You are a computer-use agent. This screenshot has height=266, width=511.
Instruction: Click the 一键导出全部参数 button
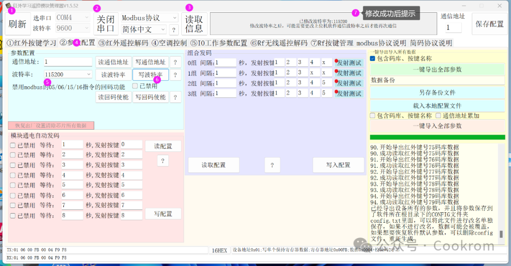[437, 69]
